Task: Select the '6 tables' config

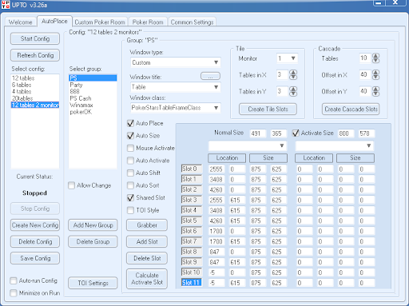Action: (35, 85)
